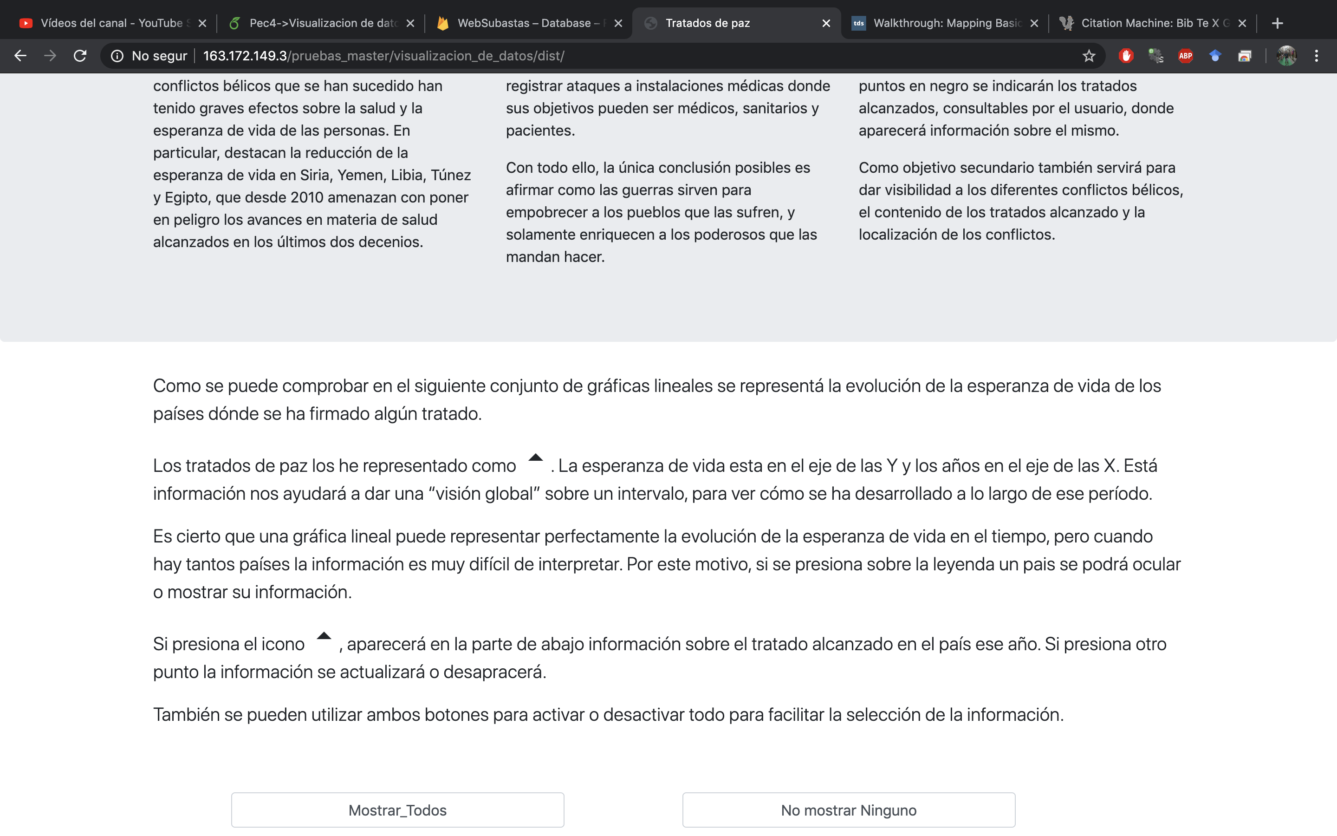Click the browser forward arrow

tap(50, 56)
